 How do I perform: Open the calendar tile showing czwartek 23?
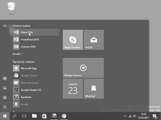tap(73, 89)
